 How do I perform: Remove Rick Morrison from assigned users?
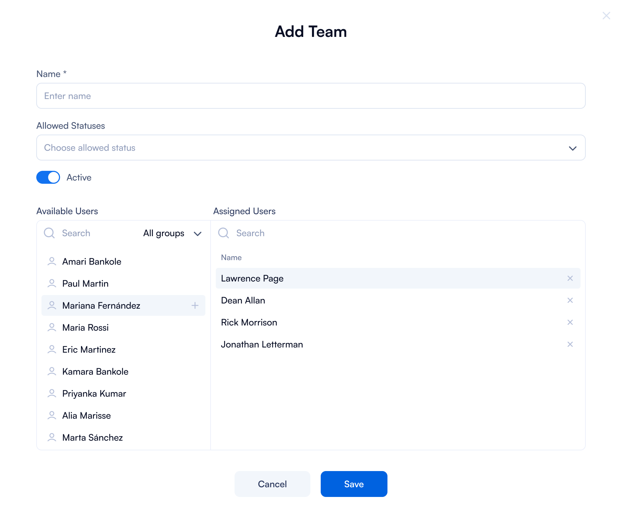(570, 322)
